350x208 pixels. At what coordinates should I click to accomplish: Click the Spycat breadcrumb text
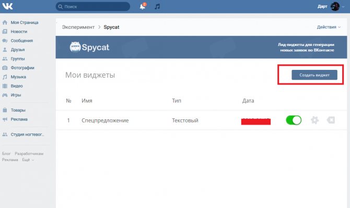[x=111, y=27]
